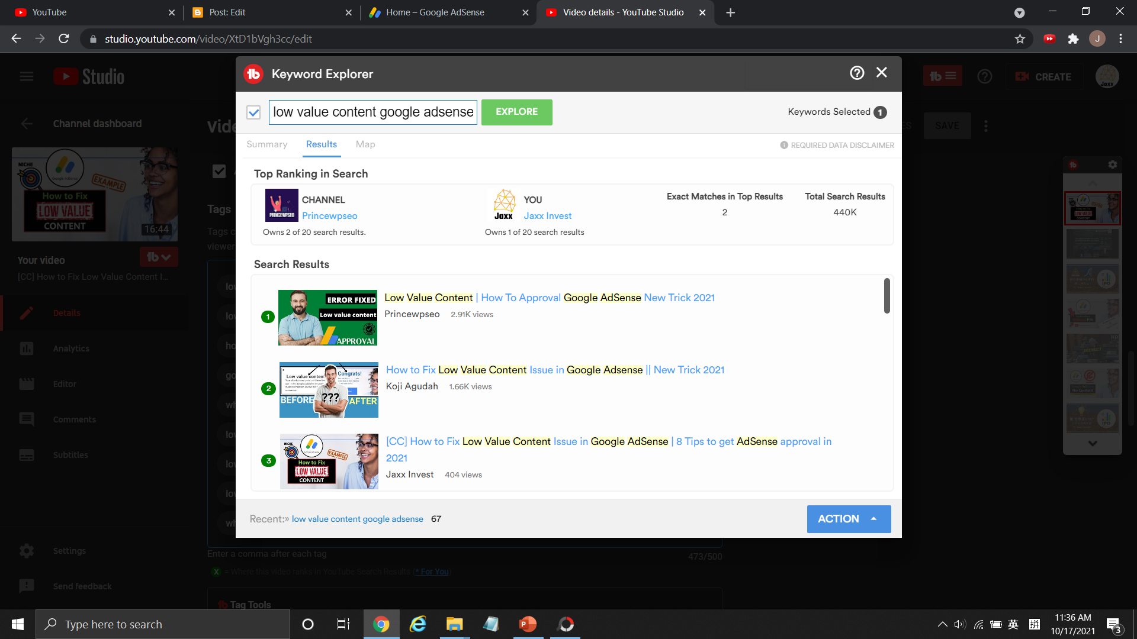Image resolution: width=1137 pixels, height=639 pixels.
Task: Toggle the keyword checkbox next to search field
Action: coord(255,112)
